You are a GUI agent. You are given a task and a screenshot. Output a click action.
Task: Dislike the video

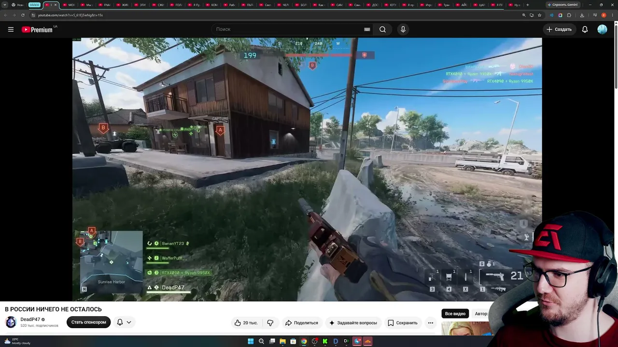(270, 323)
